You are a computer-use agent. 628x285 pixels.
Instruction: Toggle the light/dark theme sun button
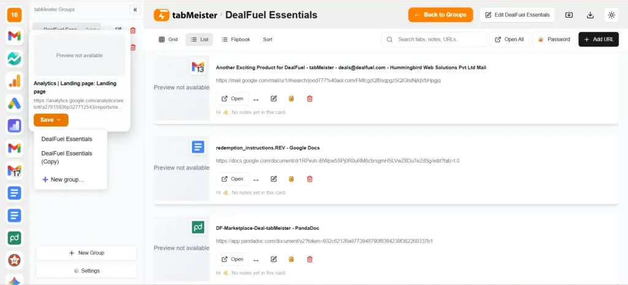pos(611,15)
